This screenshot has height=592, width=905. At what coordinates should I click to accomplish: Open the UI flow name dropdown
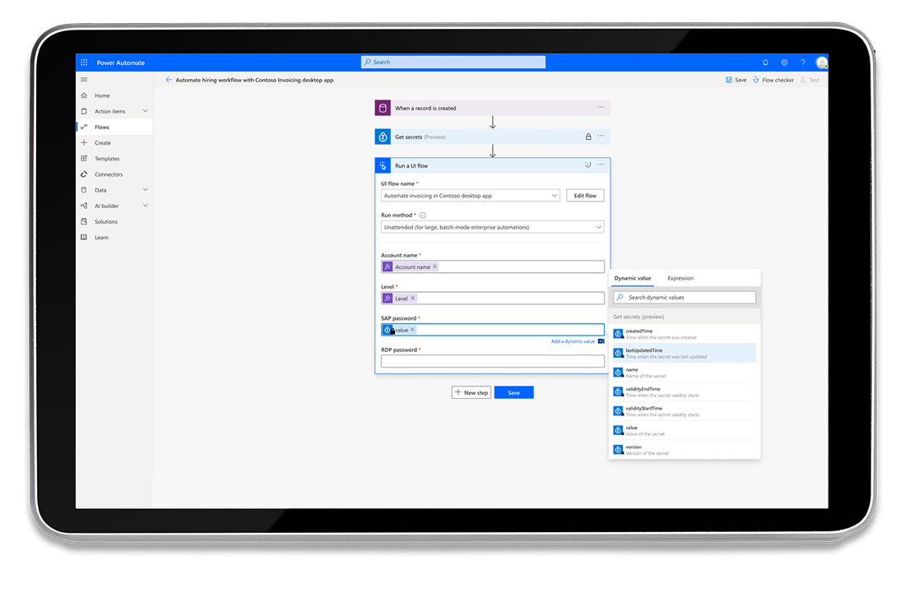pos(471,196)
